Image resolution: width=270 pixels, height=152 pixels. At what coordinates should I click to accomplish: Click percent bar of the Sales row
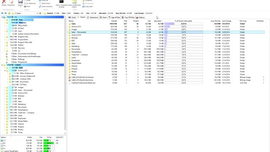tap(184, 24)
